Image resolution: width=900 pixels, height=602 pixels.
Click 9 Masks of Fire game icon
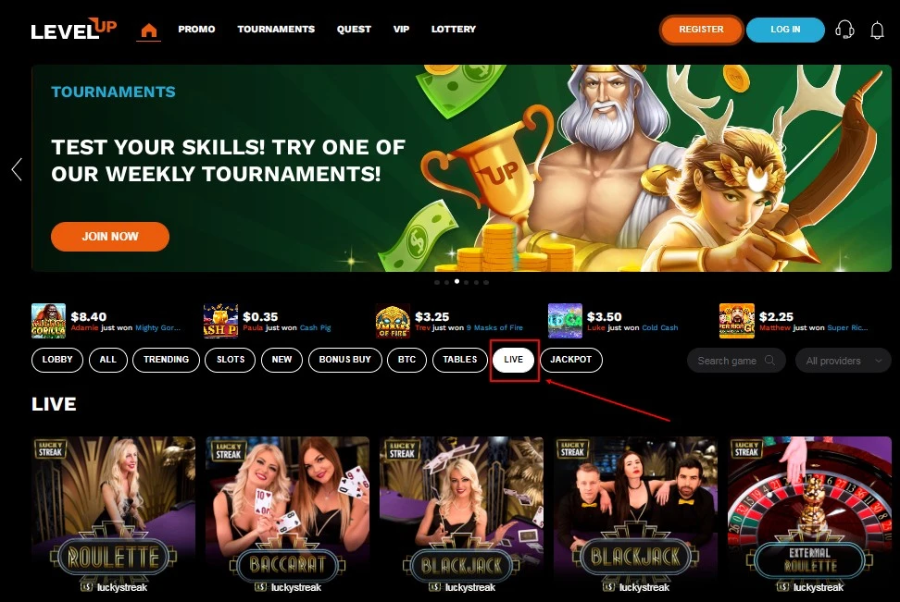(393, 321)
